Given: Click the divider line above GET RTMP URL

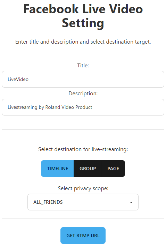Looking at the screenshot, I should click(83, 219).
